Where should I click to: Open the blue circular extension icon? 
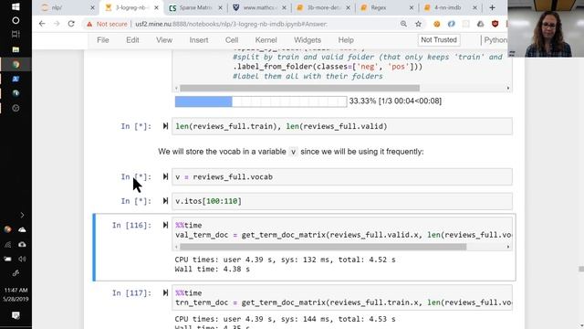coord(452,24)
